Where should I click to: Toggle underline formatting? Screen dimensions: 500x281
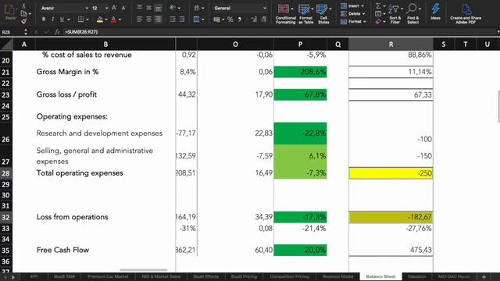(62, 20)
